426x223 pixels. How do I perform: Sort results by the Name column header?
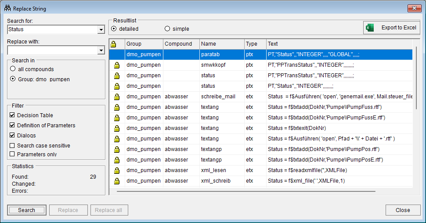pyautogui.click(x=222, y=44)
